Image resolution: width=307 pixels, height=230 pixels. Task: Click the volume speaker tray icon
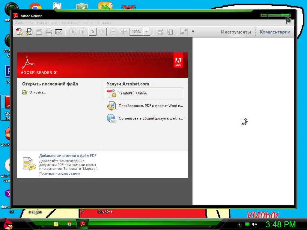click(x=254, y=224)
